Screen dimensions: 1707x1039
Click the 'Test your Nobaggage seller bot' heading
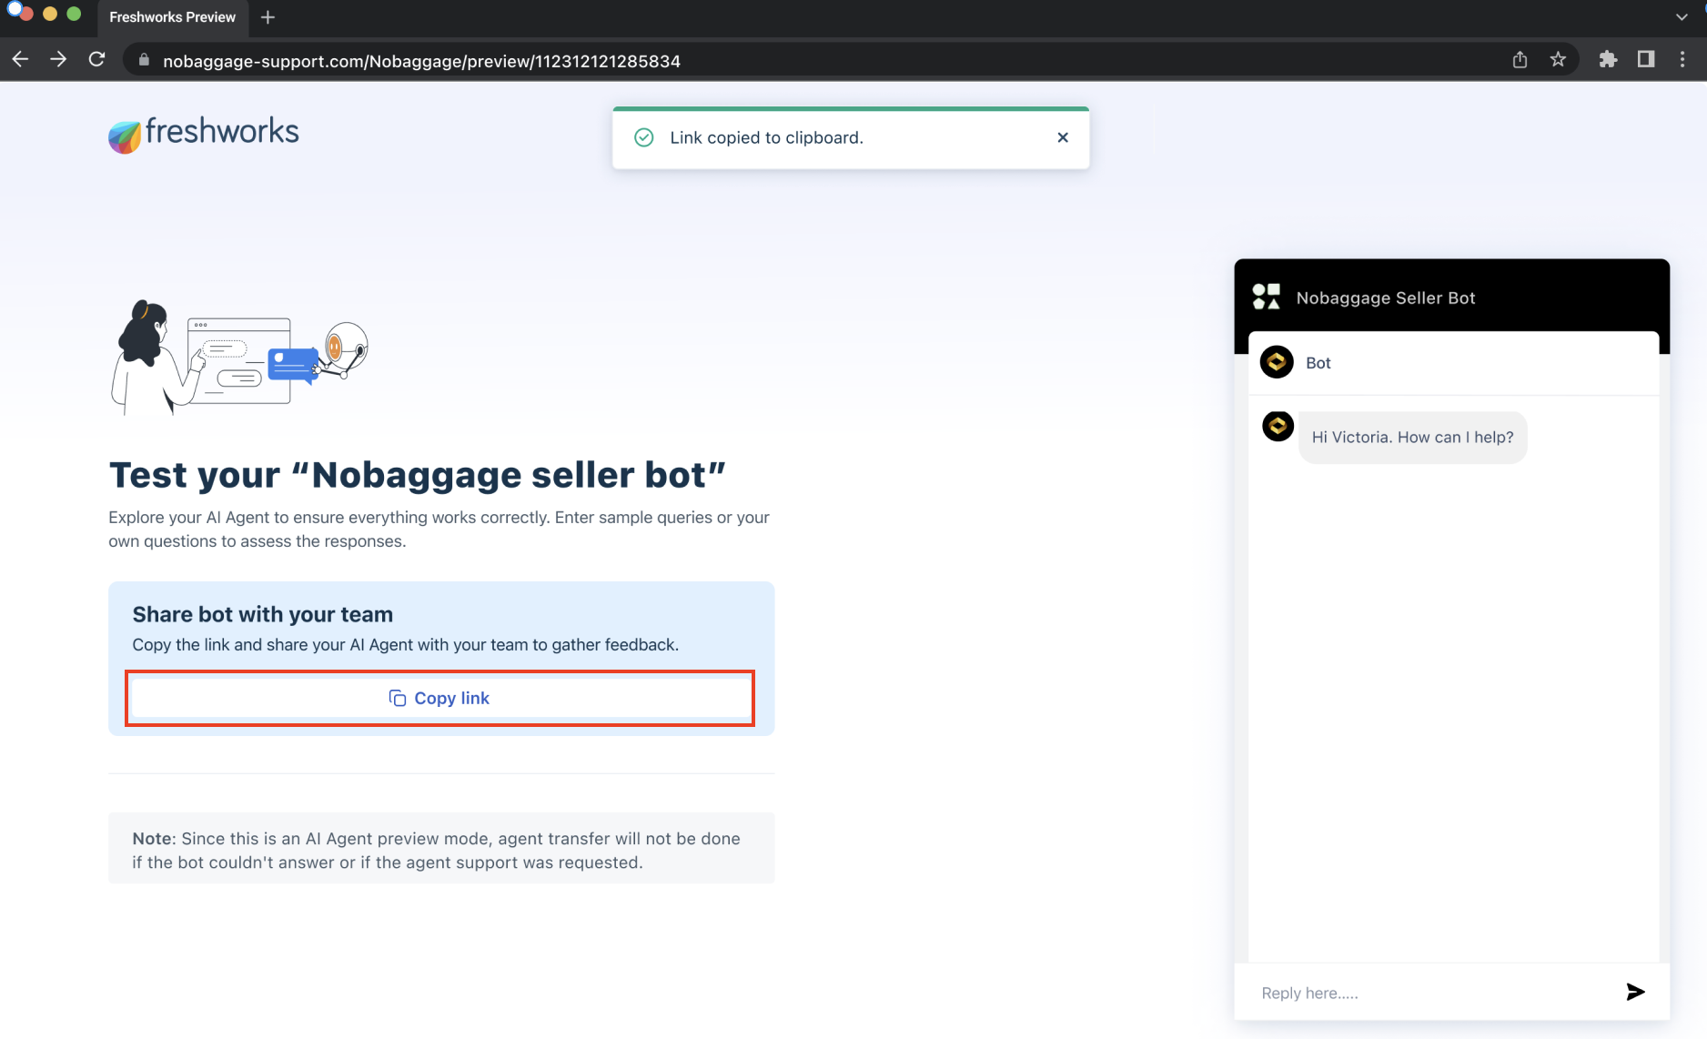pos(417,475)
